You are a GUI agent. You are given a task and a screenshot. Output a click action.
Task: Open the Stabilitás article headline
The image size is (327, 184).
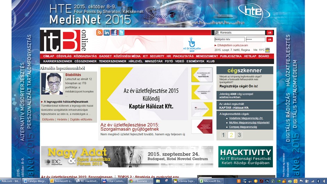73,75
